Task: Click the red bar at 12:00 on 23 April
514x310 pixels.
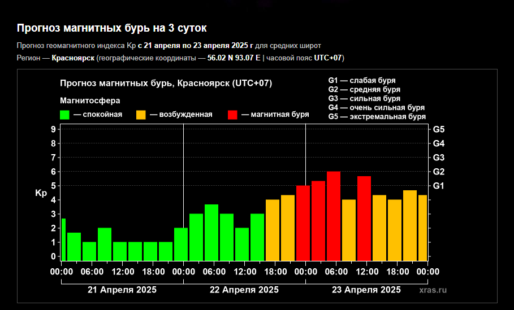Action: point(364,219)
